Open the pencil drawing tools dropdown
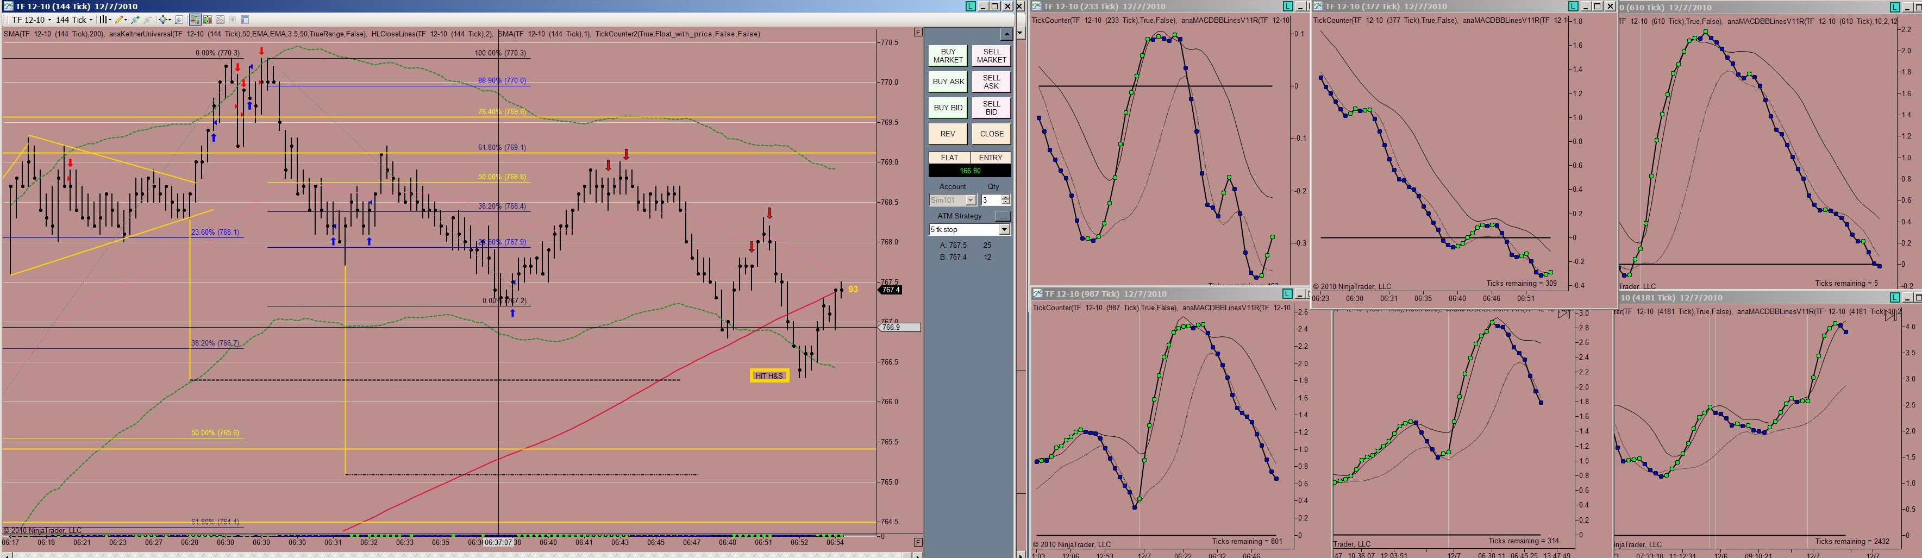 122,20
